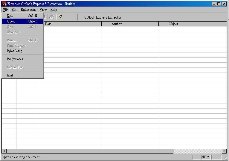This screenshot has width=229, height=161.
Task: Sort by the Author column header
Action: 130,24
